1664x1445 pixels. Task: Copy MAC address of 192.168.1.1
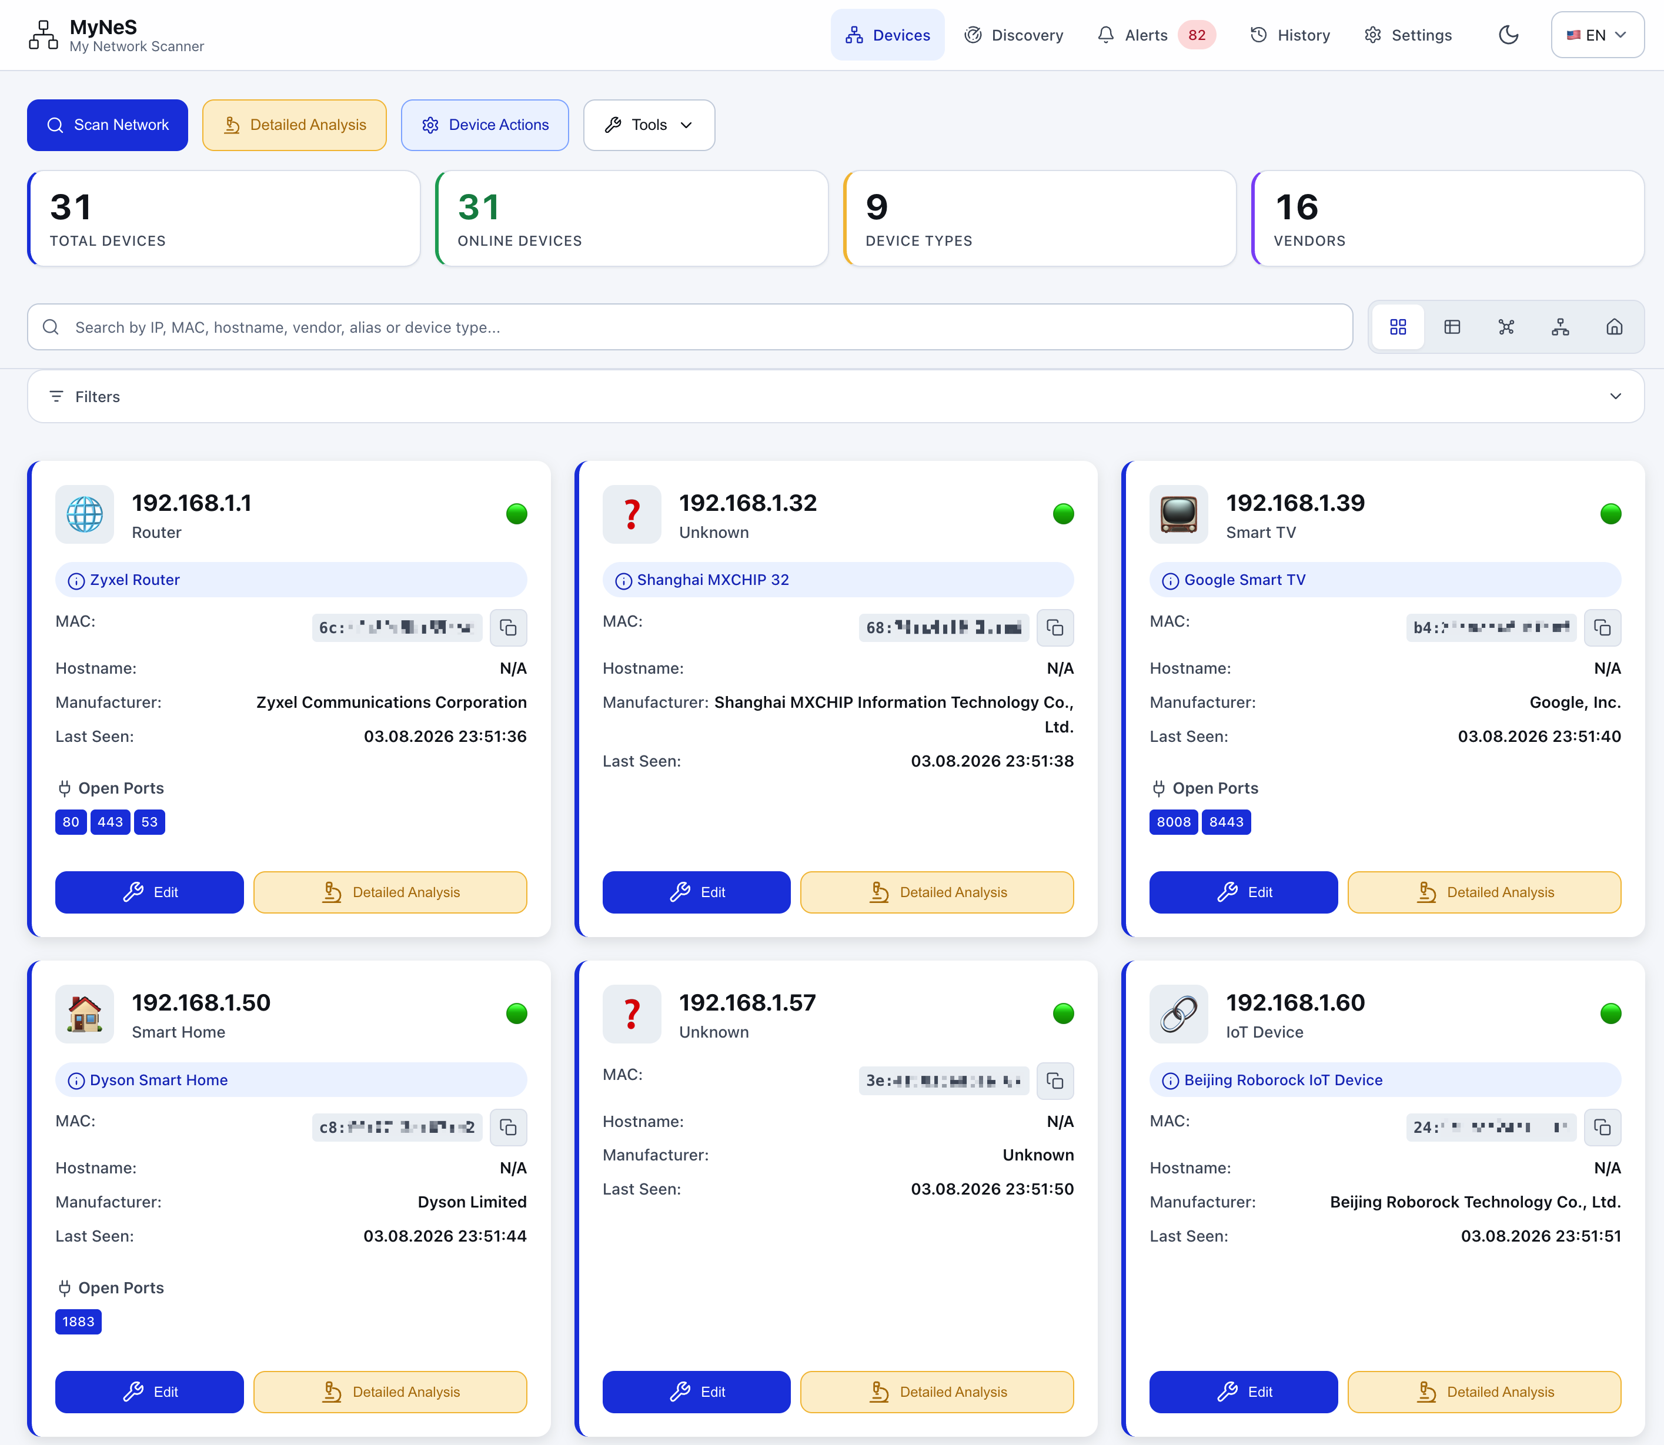coord(508,627)
